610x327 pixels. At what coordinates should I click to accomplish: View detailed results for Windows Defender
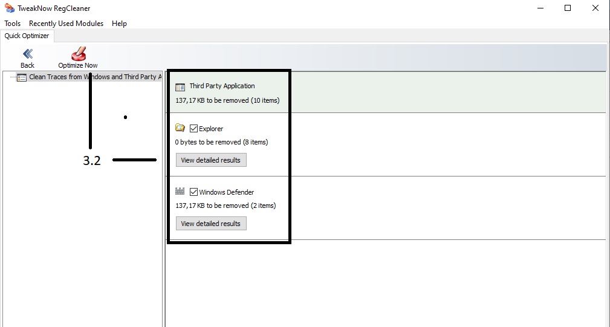pos(211,224)
